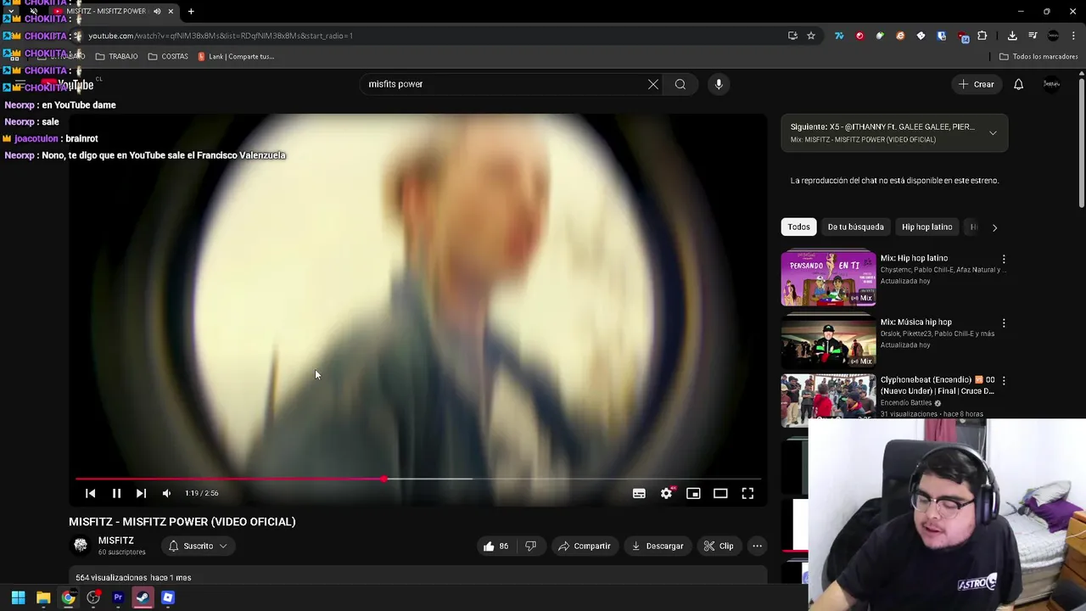Enter fullscreen mode on the video
Image resolution: width=1086 pixels, height=611 pixels.
747,493
